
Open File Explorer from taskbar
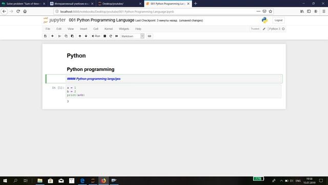coord(40,180)
